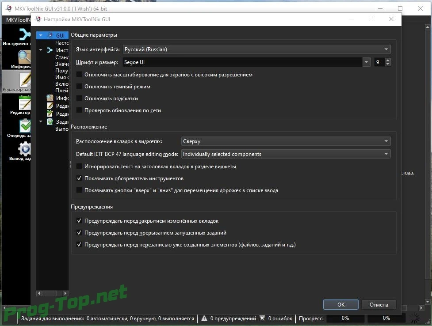Viewport: 432px width, 326px height.
Task: Select the 'Значе' tree item
Action: tap(62, 64)
